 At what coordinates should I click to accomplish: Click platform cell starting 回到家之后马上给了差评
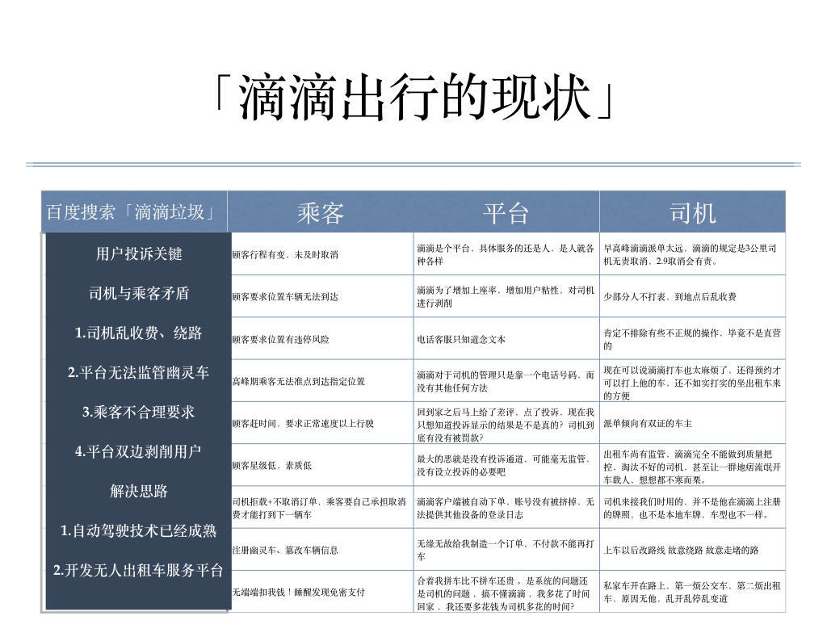click(506, 423)
